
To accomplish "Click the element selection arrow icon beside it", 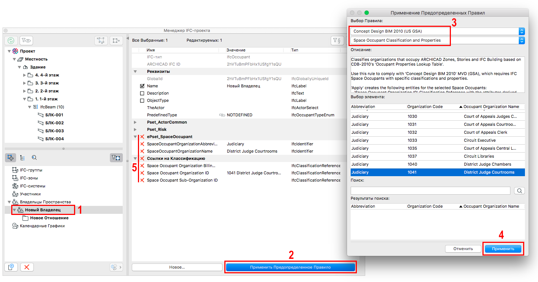I will (116, 40).
